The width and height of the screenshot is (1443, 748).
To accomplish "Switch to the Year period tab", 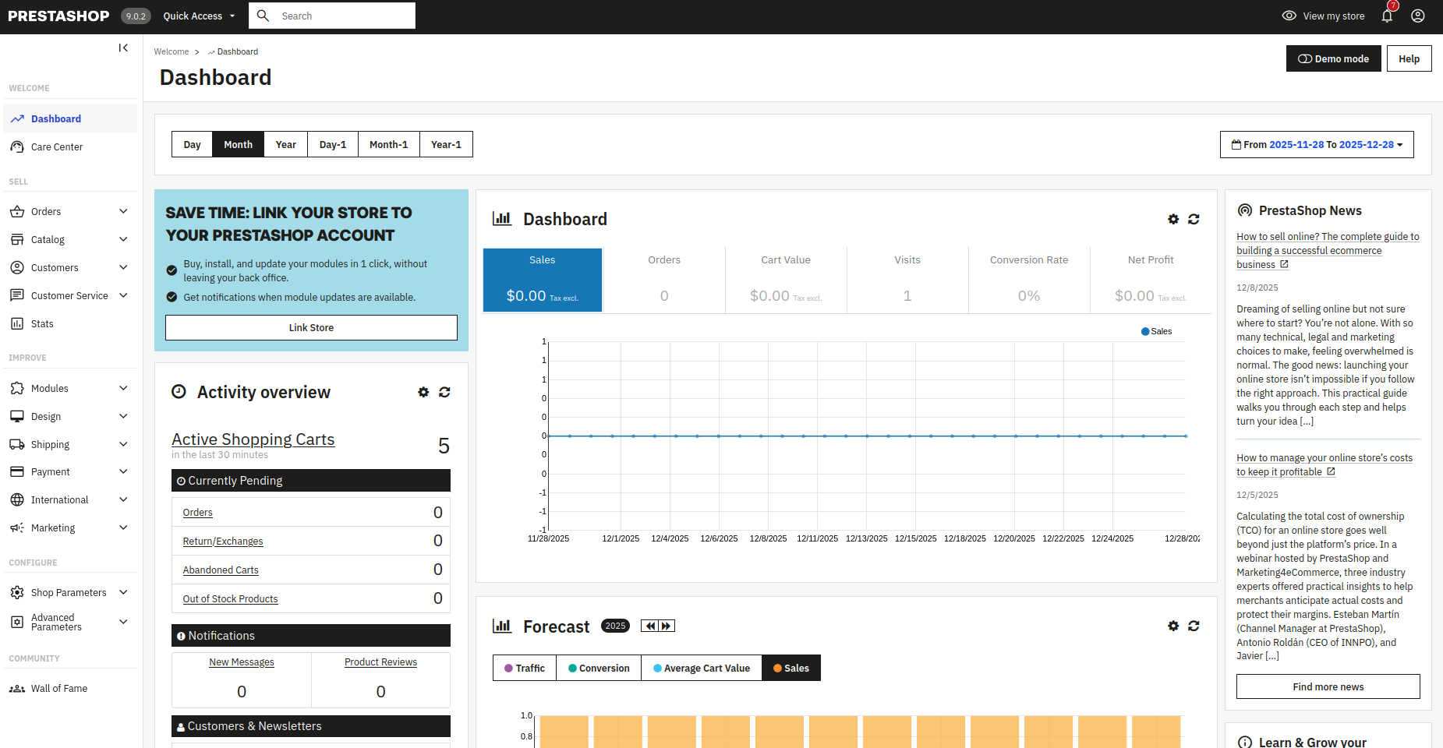I will (285, 145).
